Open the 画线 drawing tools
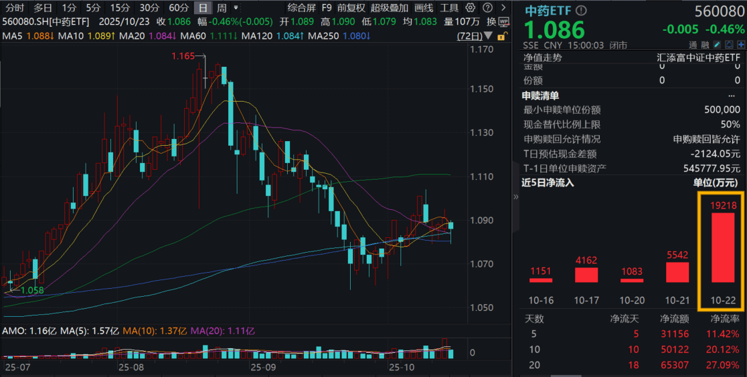This screenshot has height=377, width=747. coord(424,7)
